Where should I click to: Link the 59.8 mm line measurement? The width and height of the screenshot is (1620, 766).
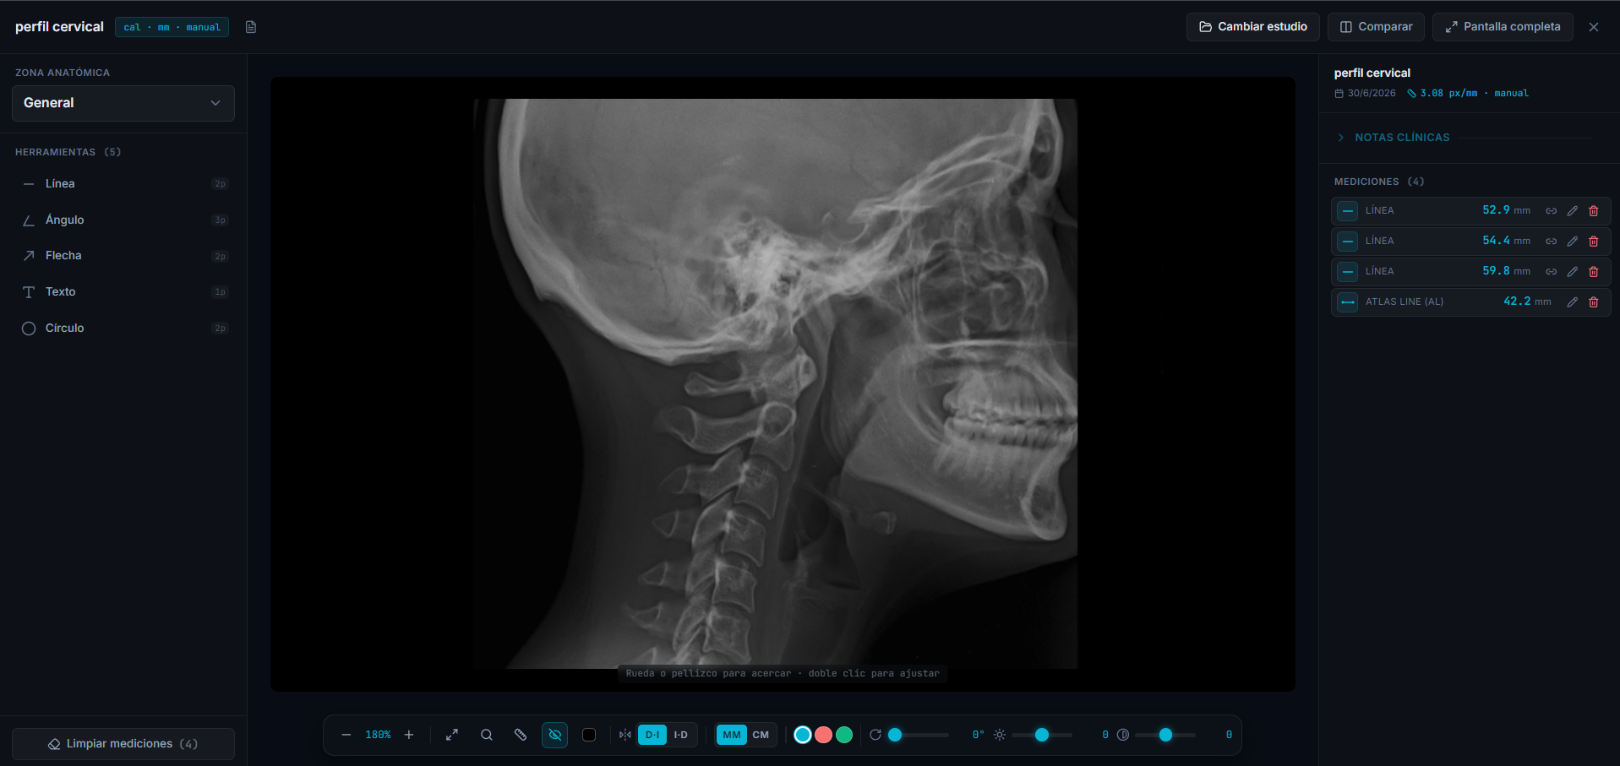click(x=1552, y=272)
